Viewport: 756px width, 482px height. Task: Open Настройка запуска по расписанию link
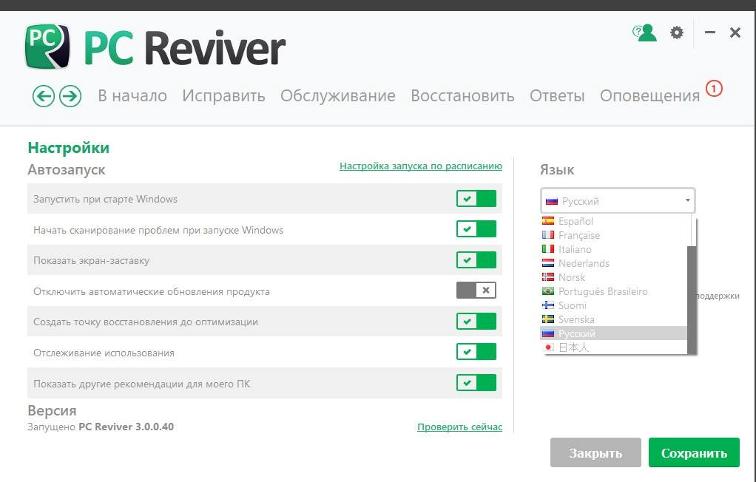[421, 166]
